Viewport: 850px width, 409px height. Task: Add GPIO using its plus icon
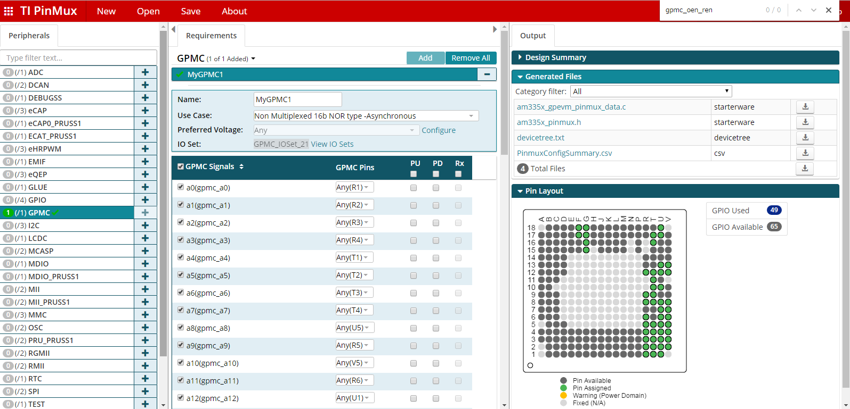coord(145,200)
